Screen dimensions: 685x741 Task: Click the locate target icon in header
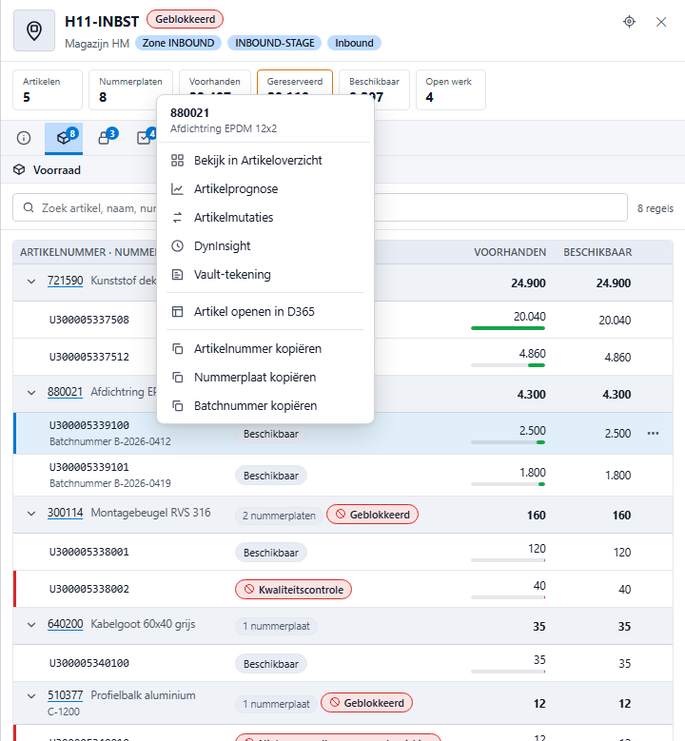tap(629, 22)
